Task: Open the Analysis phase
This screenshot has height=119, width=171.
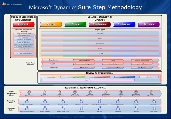Action: pos(51,24)
